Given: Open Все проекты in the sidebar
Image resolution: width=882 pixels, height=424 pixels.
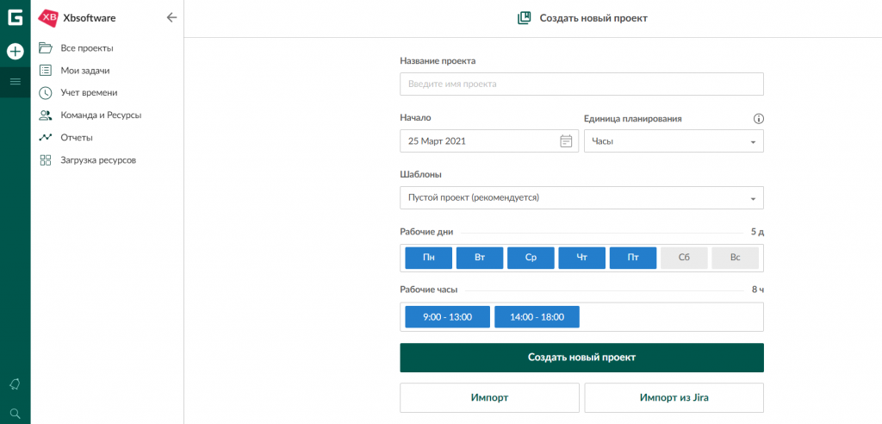Looking at the screenshot, I should point(87,48).
